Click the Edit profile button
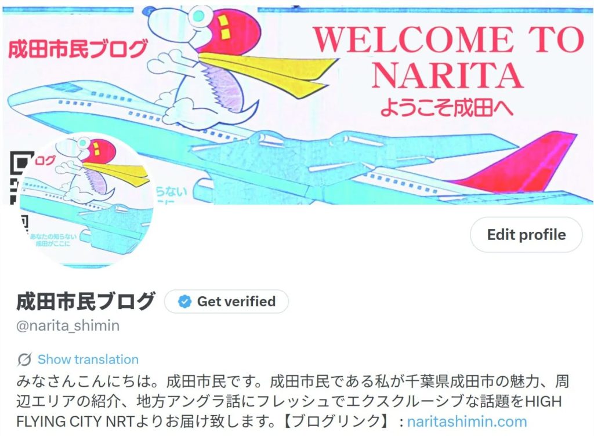The image size is (594, 436). [x=526, y=235]
